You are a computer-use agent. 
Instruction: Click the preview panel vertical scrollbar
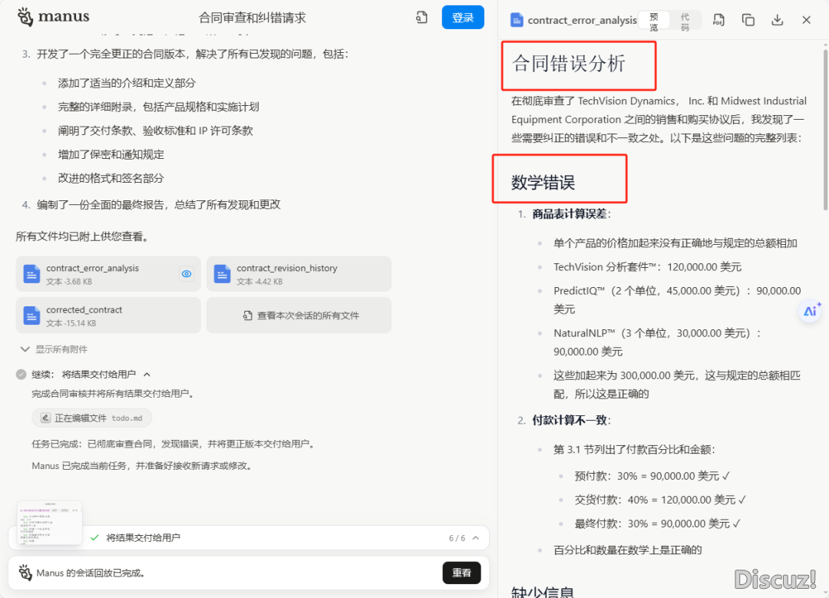pos(824,130)
